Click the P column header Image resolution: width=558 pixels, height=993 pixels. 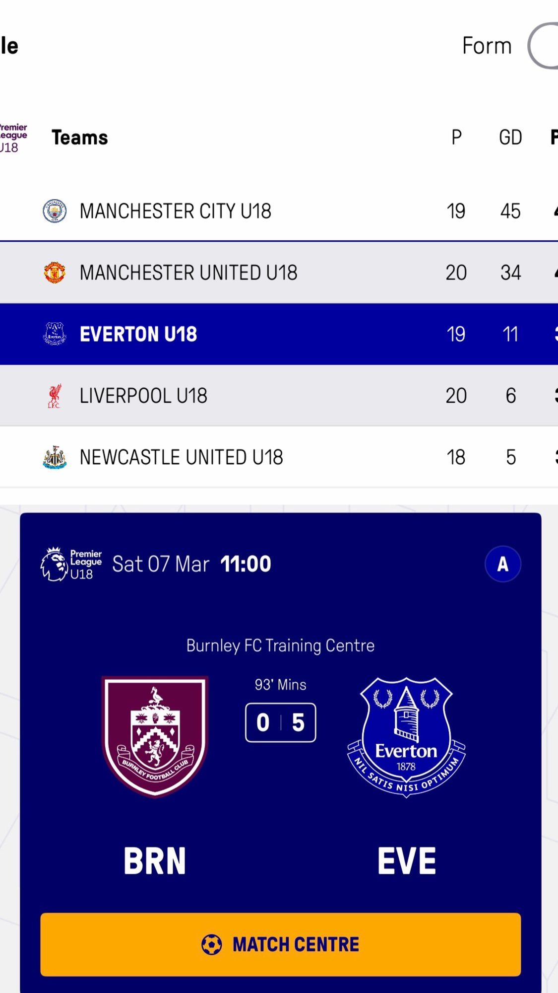[x=456, y=138]
